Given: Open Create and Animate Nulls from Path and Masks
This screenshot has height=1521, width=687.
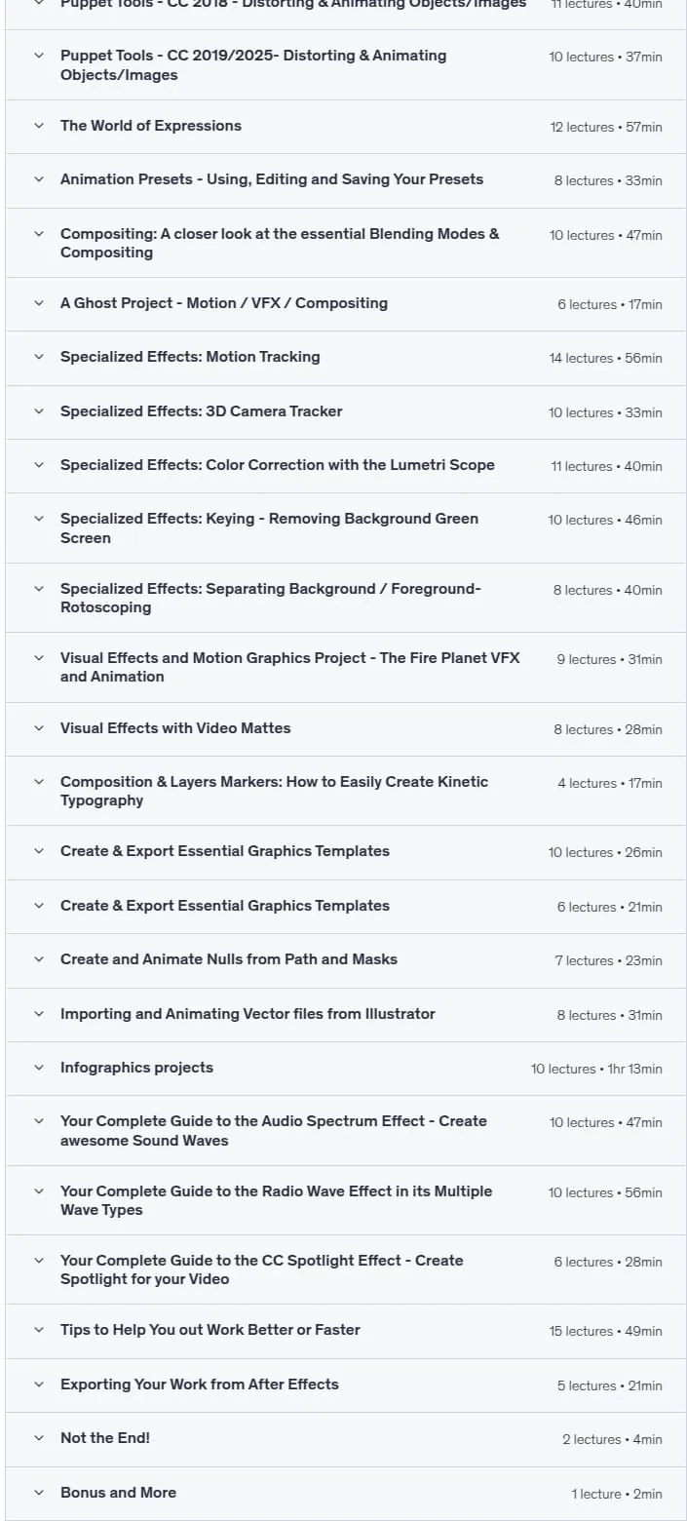Looking at the screenshot, I should [229, 959].
